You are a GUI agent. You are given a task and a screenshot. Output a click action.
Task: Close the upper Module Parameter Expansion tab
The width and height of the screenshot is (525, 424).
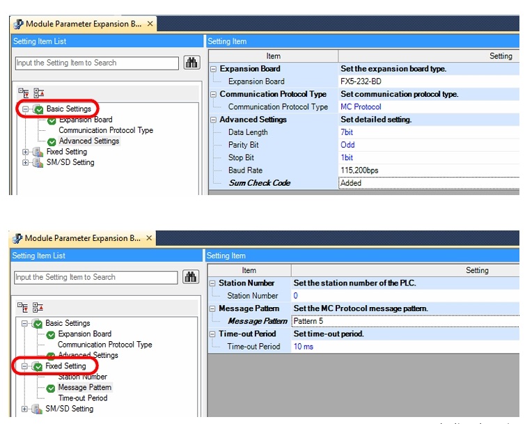tap(150, 24)
